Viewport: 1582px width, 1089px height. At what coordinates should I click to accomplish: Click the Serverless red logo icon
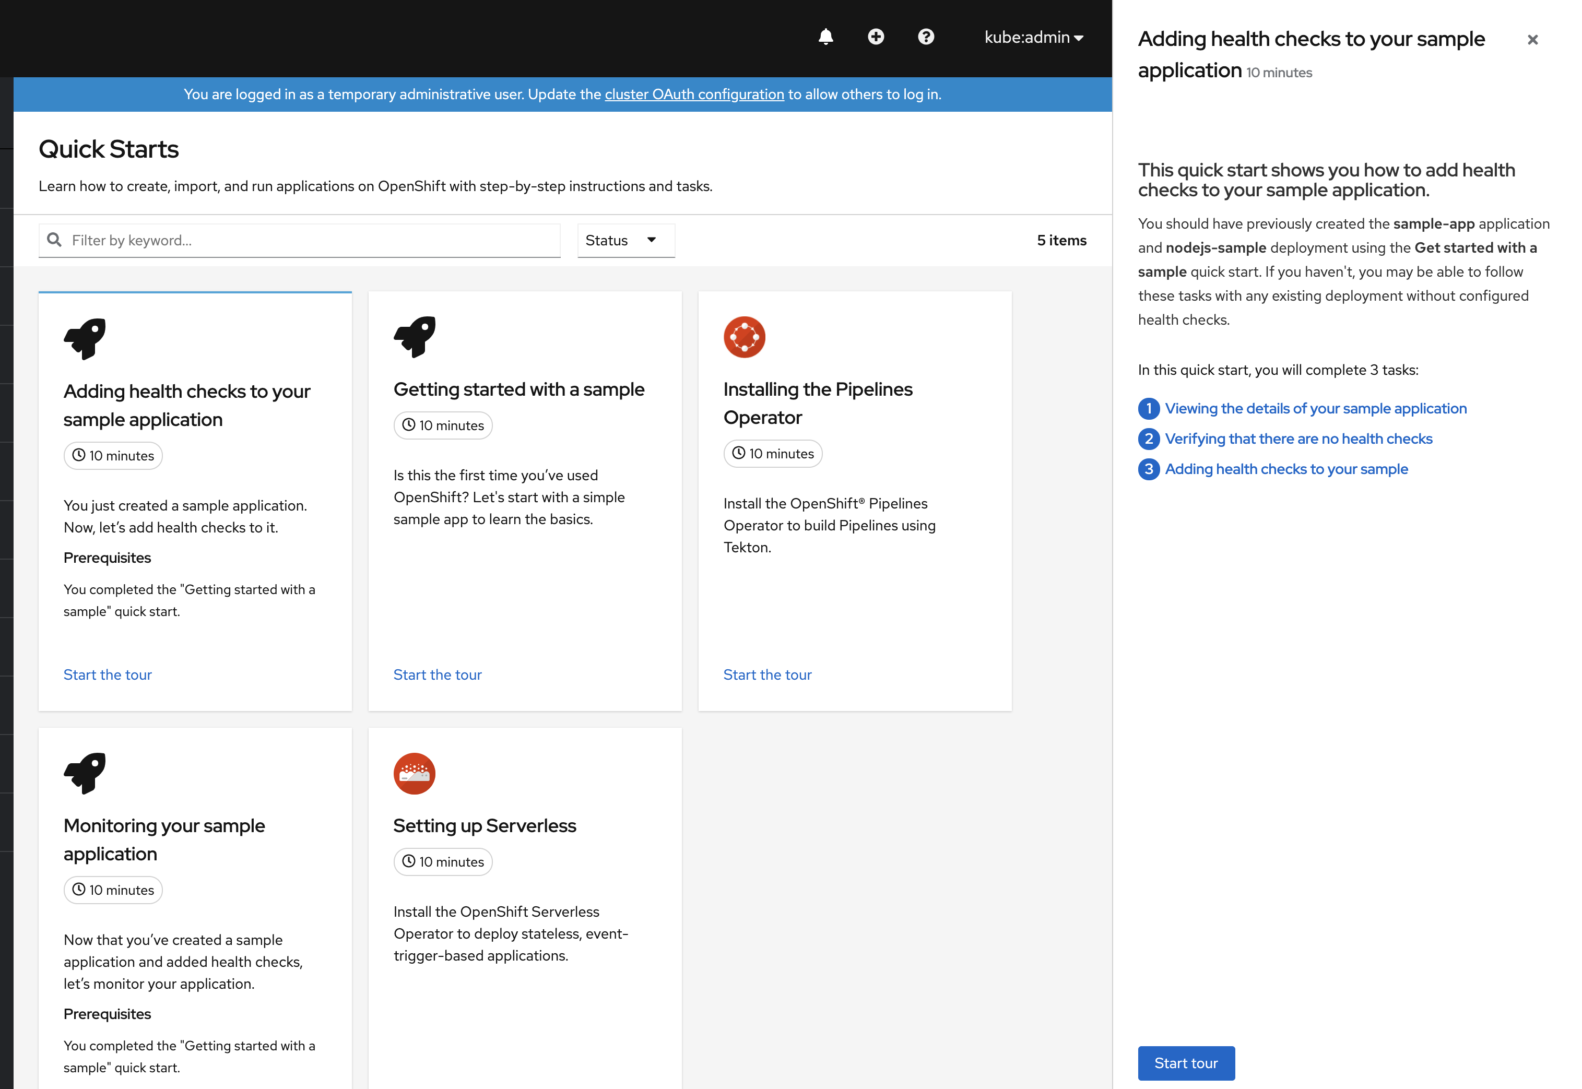(414, 773)
